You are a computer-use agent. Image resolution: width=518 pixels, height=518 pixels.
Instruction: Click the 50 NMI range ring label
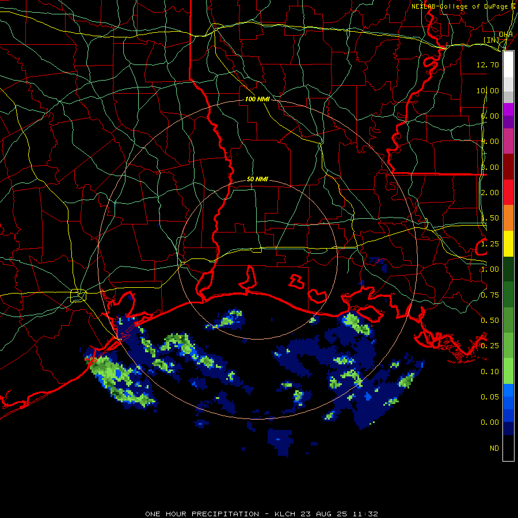[257, 179]
